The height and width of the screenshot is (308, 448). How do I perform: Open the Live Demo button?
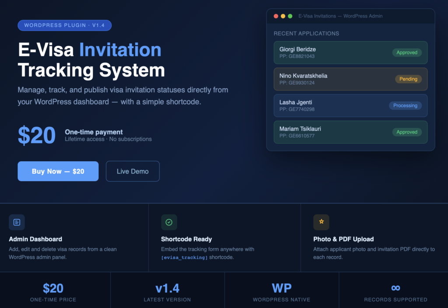pyautogui.click(x=133, y=171)
